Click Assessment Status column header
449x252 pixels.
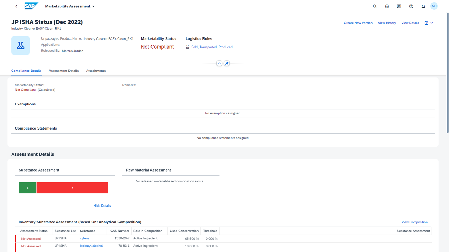tap(34, 231)
